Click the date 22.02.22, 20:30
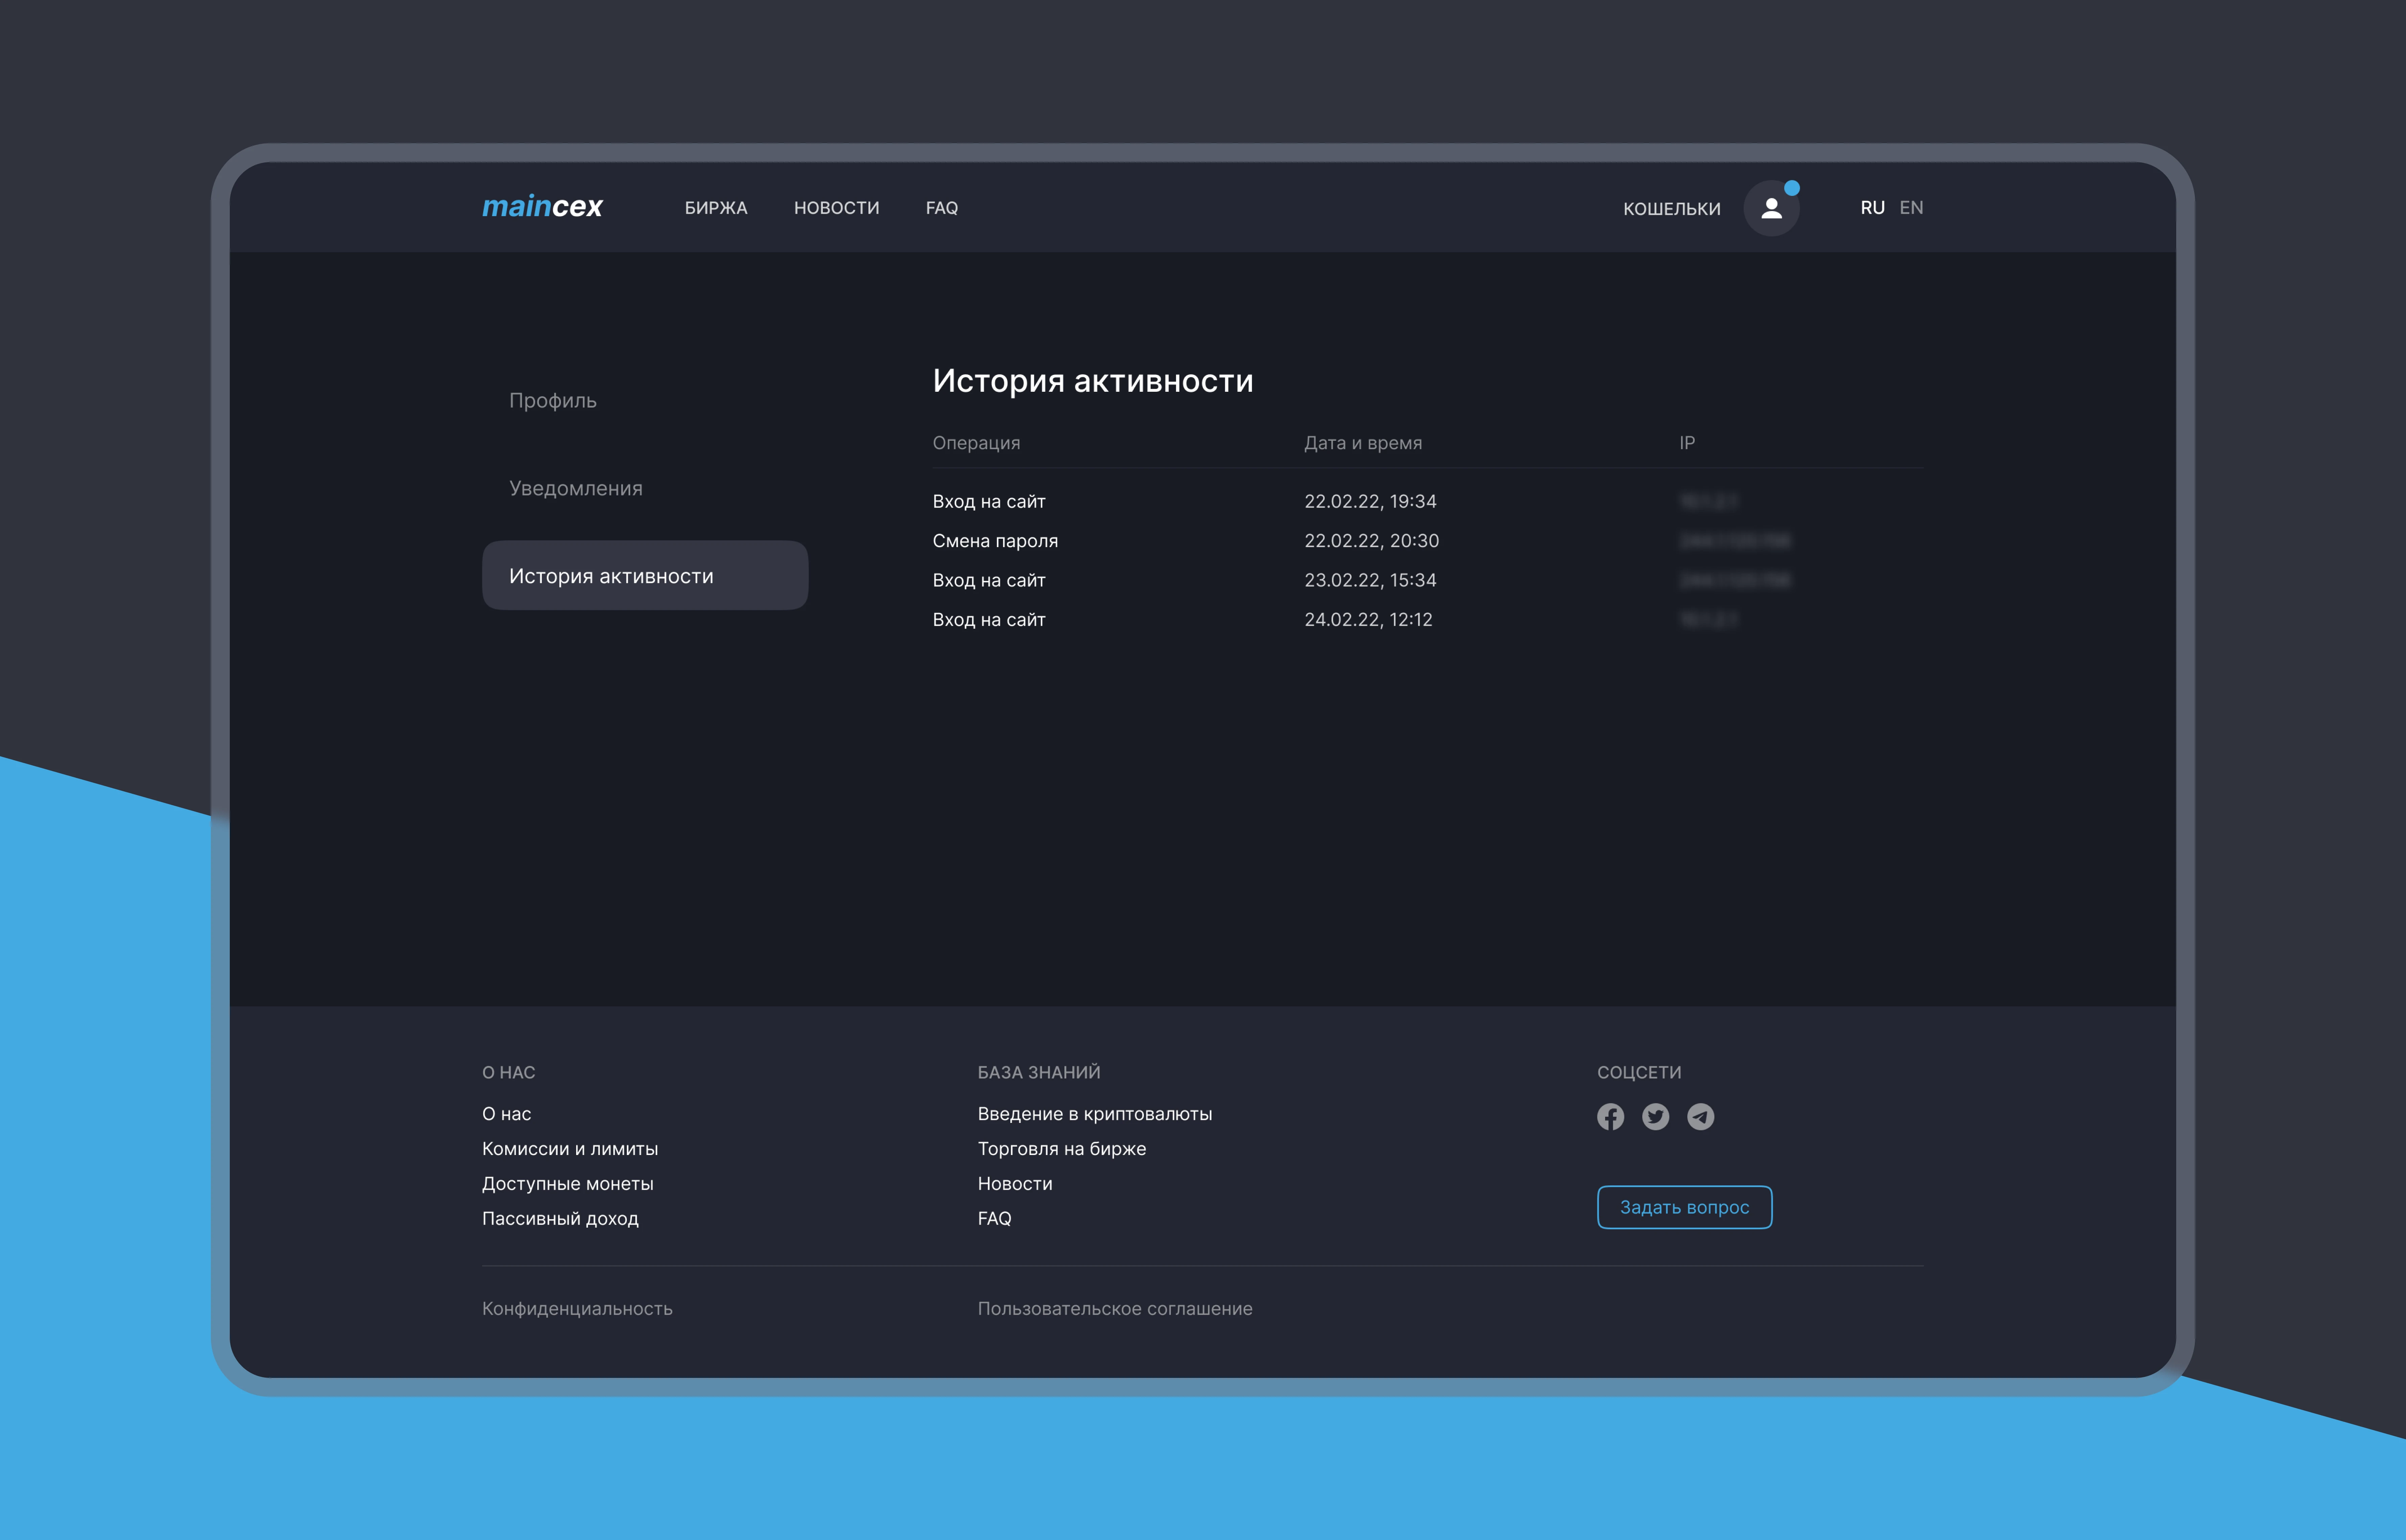The height and width of the screenshot is (1540, 2406). pyautogui.click(x=1372, y=541)
